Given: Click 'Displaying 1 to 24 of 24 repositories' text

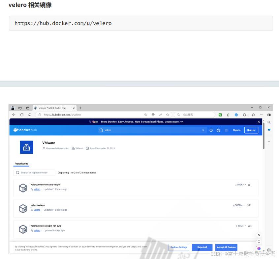Looking at the screenshot, I should pos(77,173).
